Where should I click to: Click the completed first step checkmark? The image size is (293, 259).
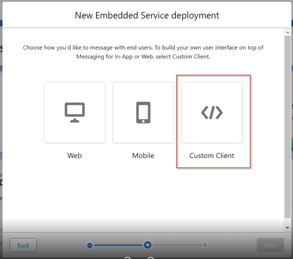90,245
